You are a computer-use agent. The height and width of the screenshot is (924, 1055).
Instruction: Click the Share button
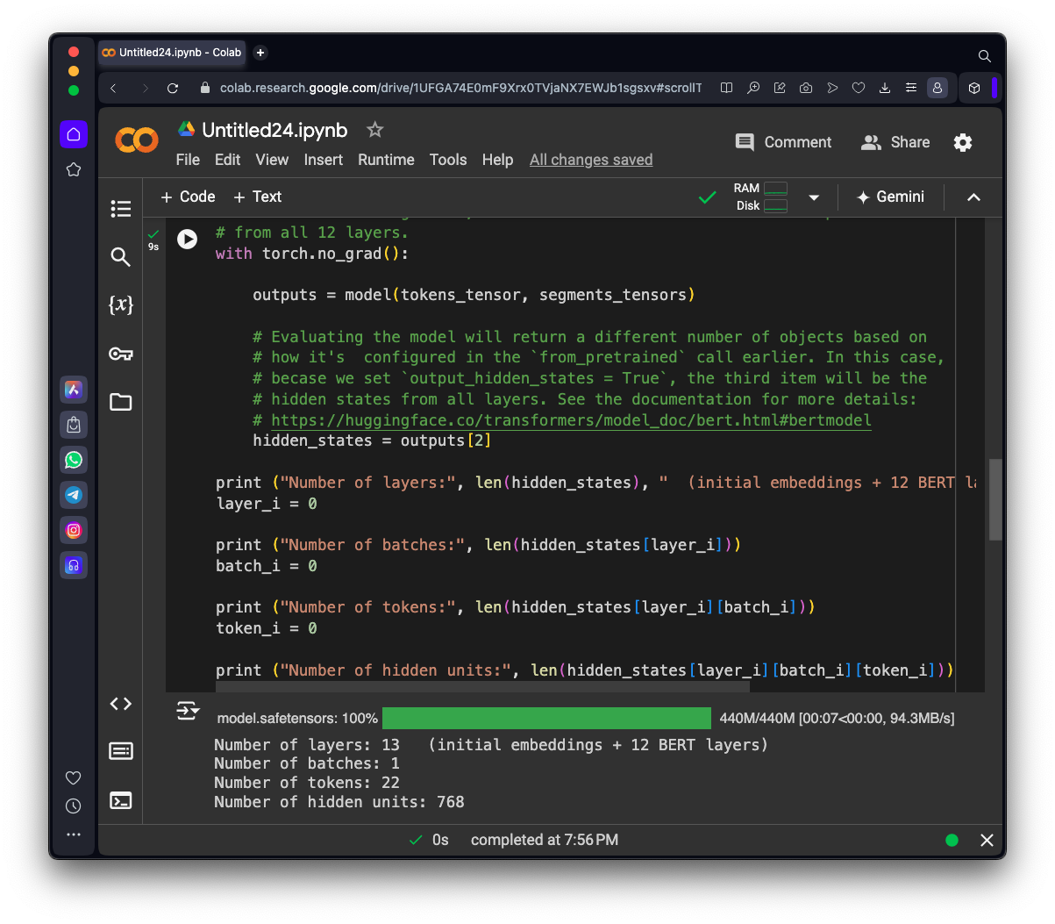pos(895,142)
